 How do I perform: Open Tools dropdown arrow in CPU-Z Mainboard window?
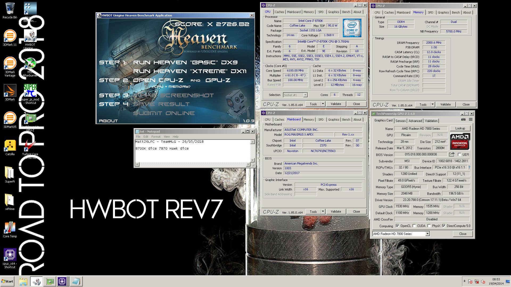click(x=323, y=212)
